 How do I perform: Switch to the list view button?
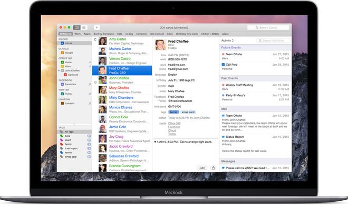(84, 27)
